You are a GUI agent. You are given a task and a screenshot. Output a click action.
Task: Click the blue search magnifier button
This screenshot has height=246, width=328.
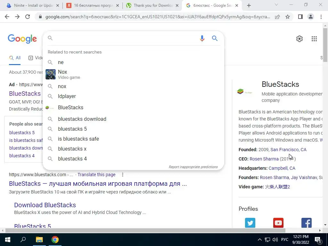coord(215,38)
